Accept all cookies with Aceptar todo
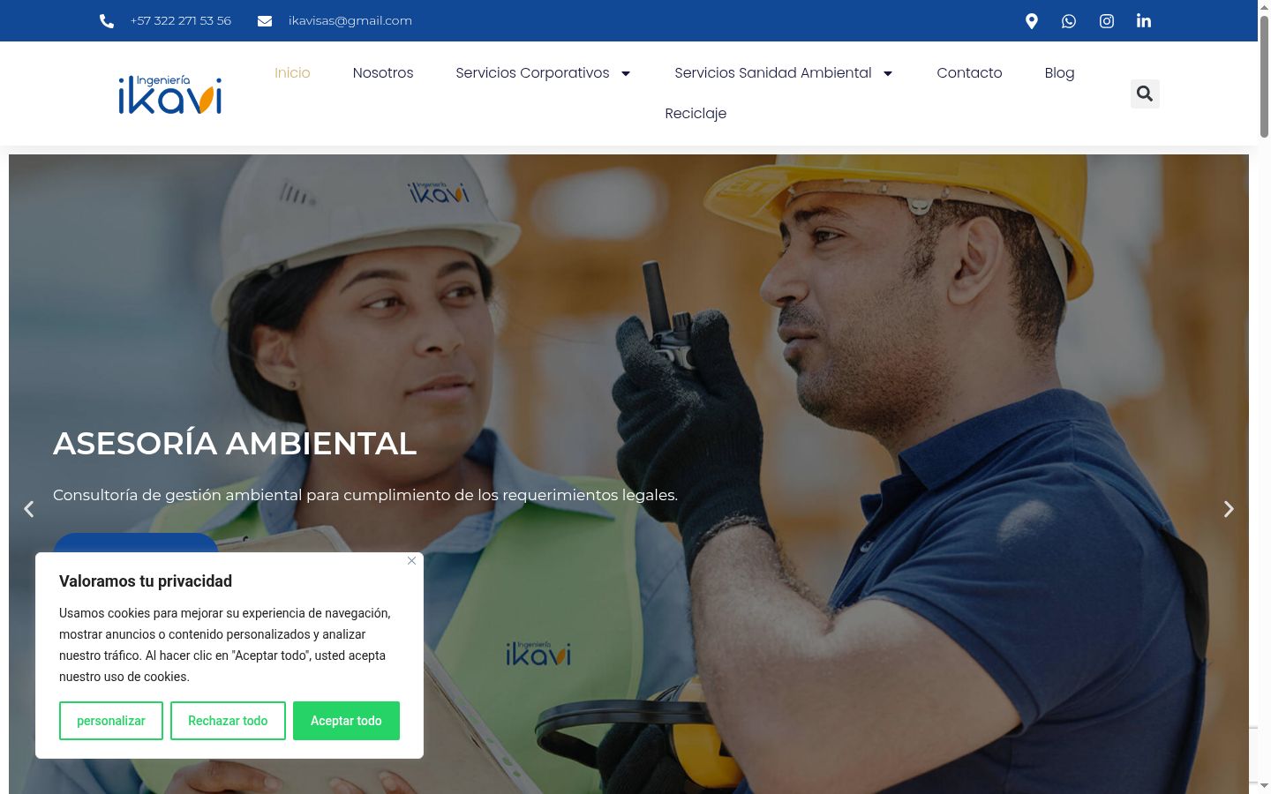 coord(346,721)
